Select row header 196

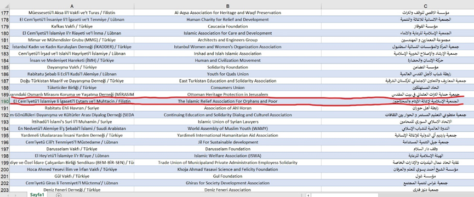tap(5, 142)
